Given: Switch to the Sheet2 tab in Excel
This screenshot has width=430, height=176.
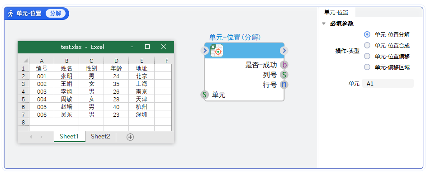Looking at the screenshot, I should pos(101,136).
